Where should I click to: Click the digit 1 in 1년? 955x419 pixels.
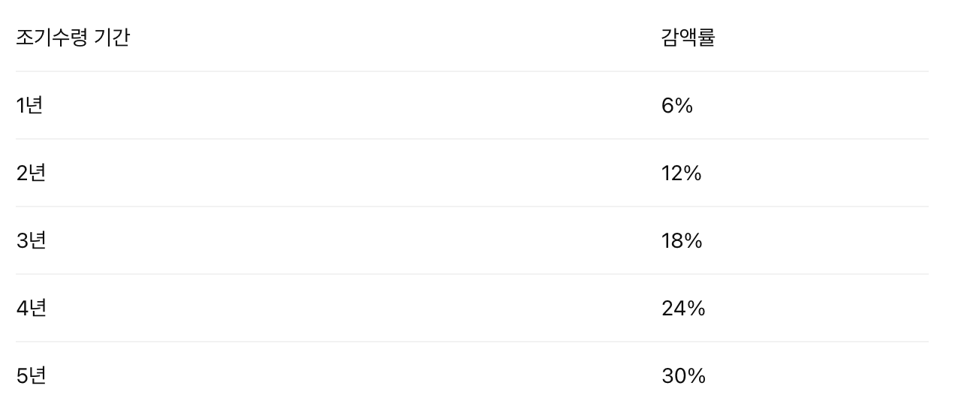pos(20,106)
